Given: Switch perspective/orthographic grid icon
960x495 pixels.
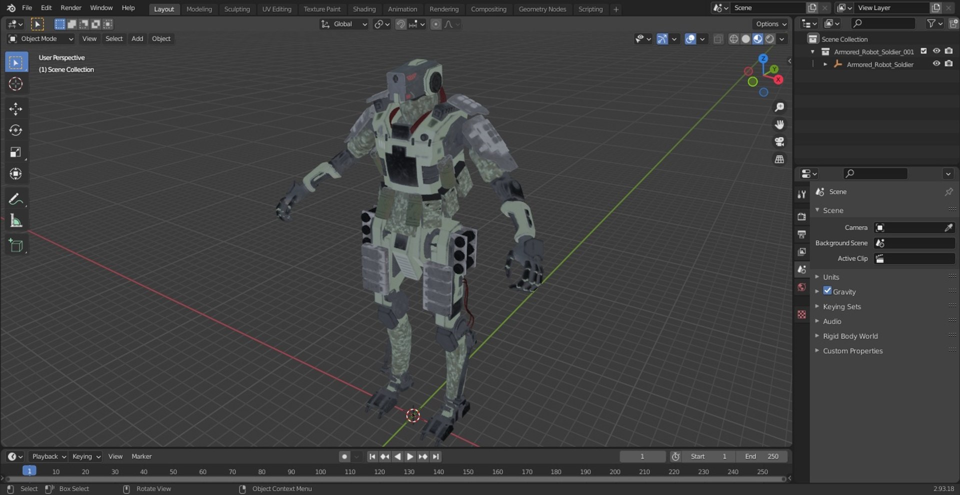Looking at the screenshot, I should pyautogui.click(x=779, y=159).
